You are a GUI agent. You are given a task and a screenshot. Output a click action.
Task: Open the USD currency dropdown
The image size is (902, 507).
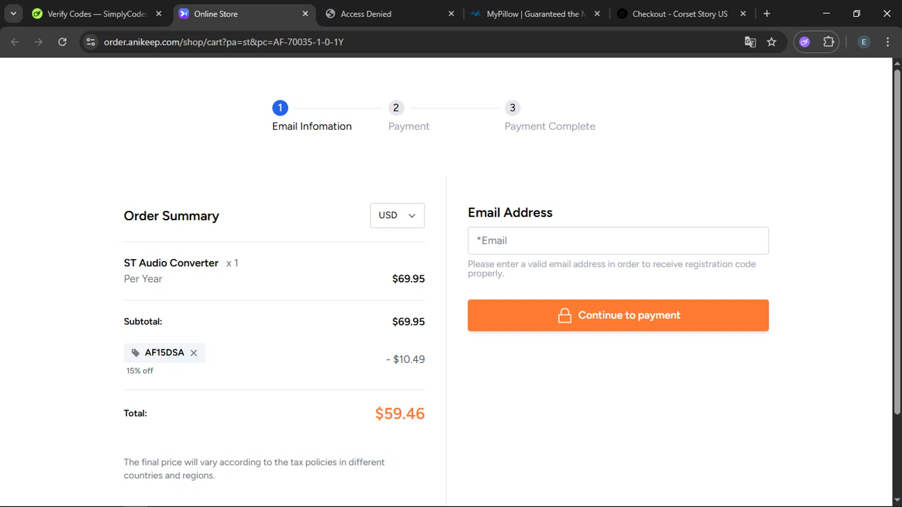pos(397,215)
